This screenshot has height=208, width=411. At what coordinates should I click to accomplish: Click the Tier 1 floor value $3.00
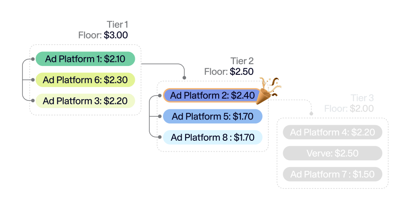point(116,35)
